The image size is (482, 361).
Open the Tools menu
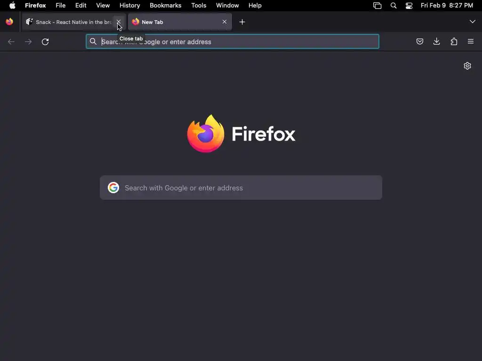click(x=199, y=5)
